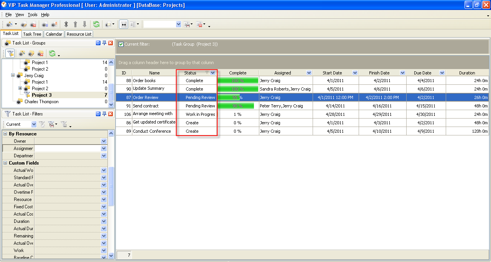Sort by the Due Date column header

pyautogui.click(x=422, y=73)
